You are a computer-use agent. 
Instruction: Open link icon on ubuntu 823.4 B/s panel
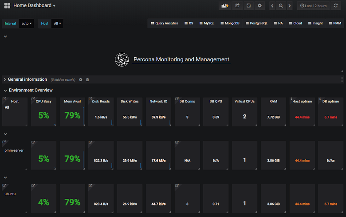coord(90,185)
